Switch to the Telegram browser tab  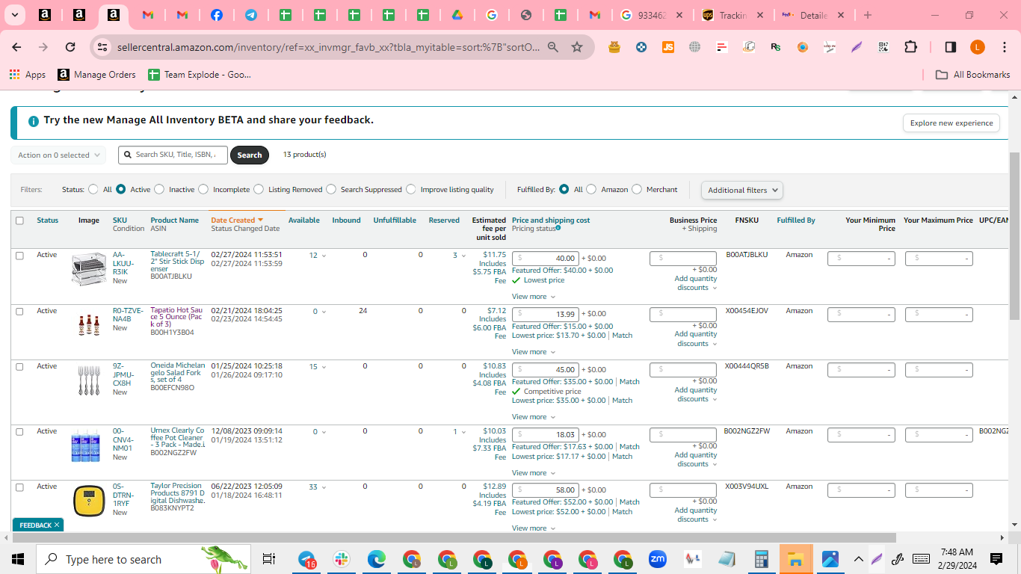click(251, 15)
